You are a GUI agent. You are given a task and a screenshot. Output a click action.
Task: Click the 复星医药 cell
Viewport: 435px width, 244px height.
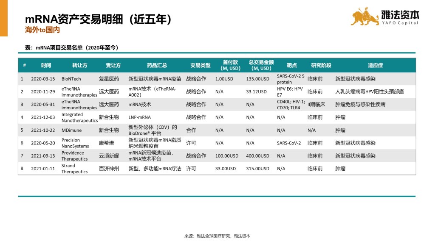point(109,79)
